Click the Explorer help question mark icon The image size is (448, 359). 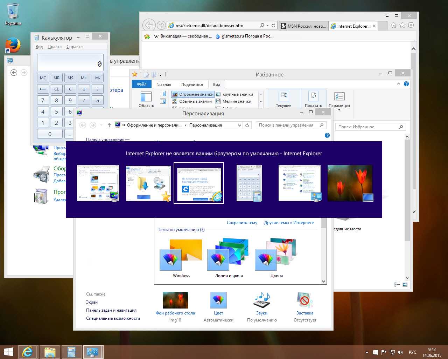406,84
